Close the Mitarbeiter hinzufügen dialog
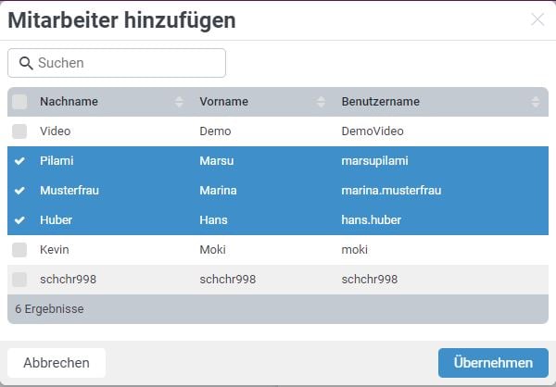Image resolution: width=556 pixels, height=387 pixels. click(x=537, y=19)
